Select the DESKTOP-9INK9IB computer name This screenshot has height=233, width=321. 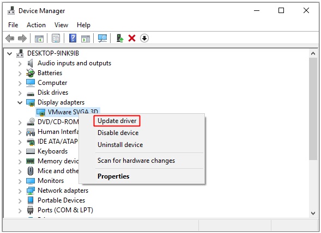(x=53, y=53)
